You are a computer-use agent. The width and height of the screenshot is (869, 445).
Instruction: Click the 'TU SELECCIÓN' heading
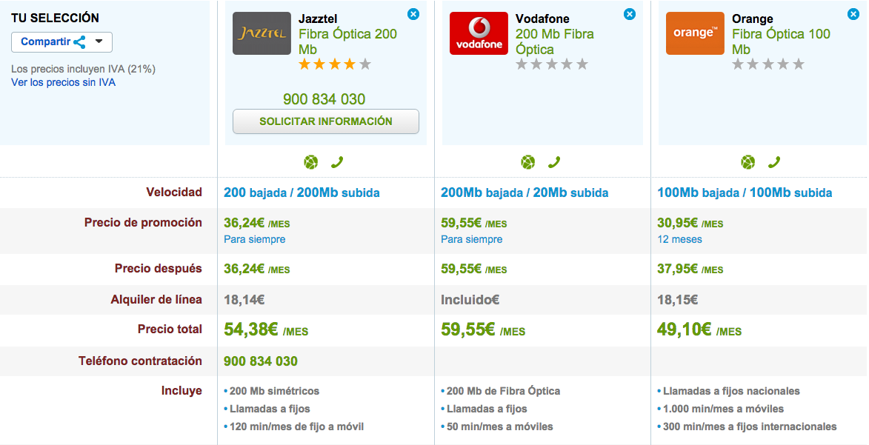pyautogui.click(x=55, y=18)
